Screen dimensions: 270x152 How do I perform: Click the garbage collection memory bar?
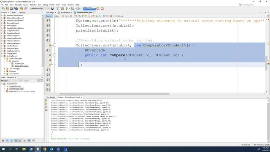point(89,8)
